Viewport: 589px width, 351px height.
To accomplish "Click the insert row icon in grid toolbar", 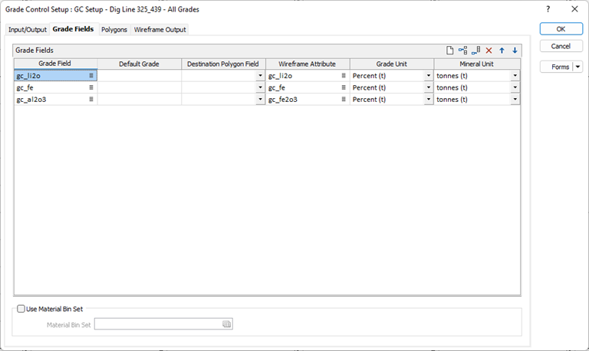I will click(x=462, y=51).
